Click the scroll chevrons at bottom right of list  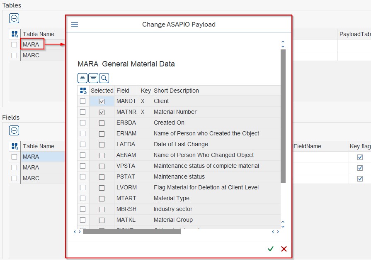283,224
